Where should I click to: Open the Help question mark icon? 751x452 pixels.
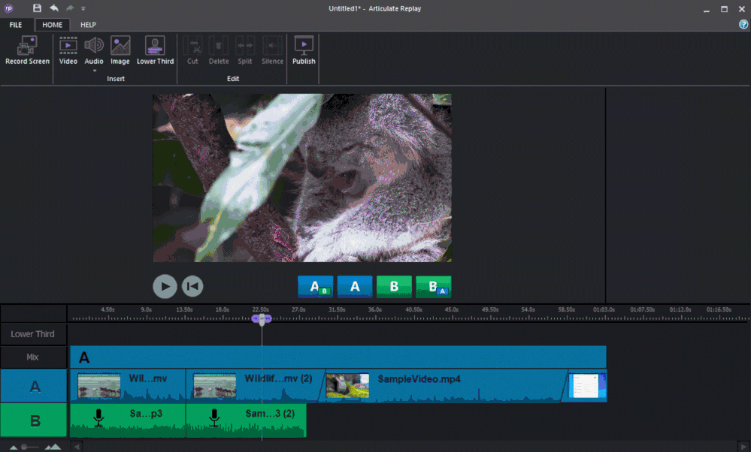coord(743,24)
